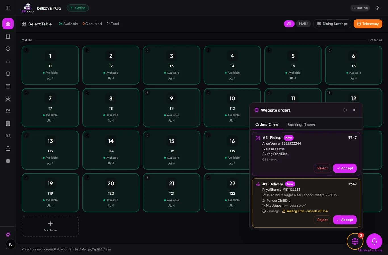Open options menu for table T1

click(x=26, y=50)
